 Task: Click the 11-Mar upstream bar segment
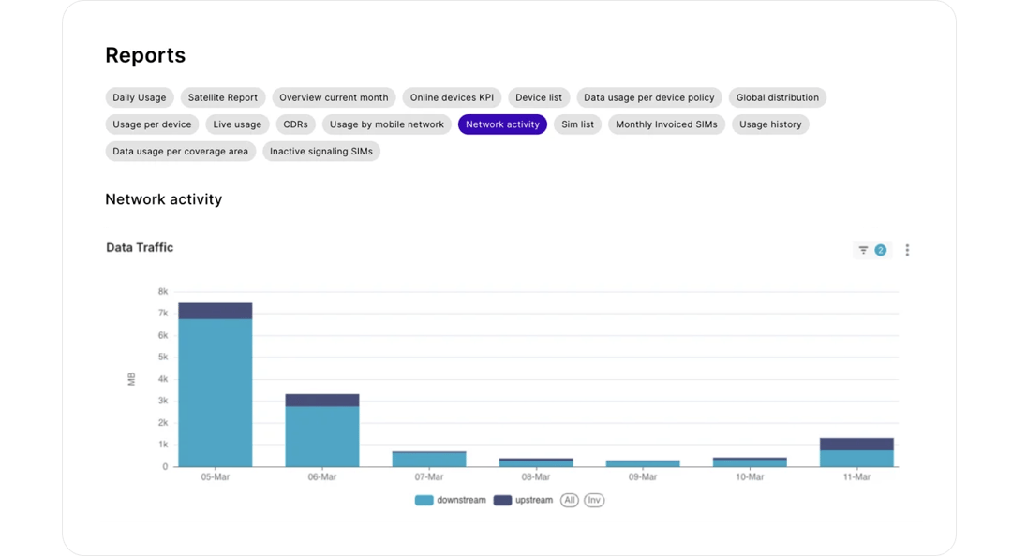click(857, 444)
